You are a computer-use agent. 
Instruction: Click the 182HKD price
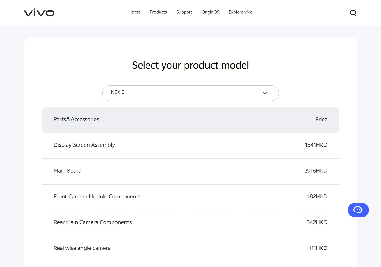[317, 196]
